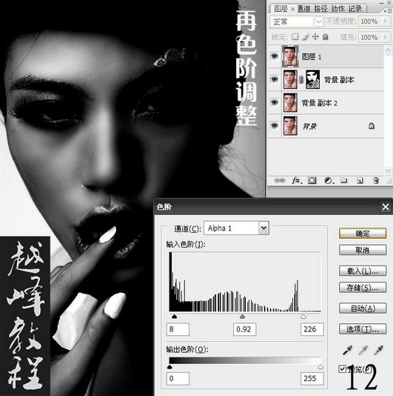Open the Alpha 1 channel dropdown
393x396 pixels.
(x=263, y=228)
